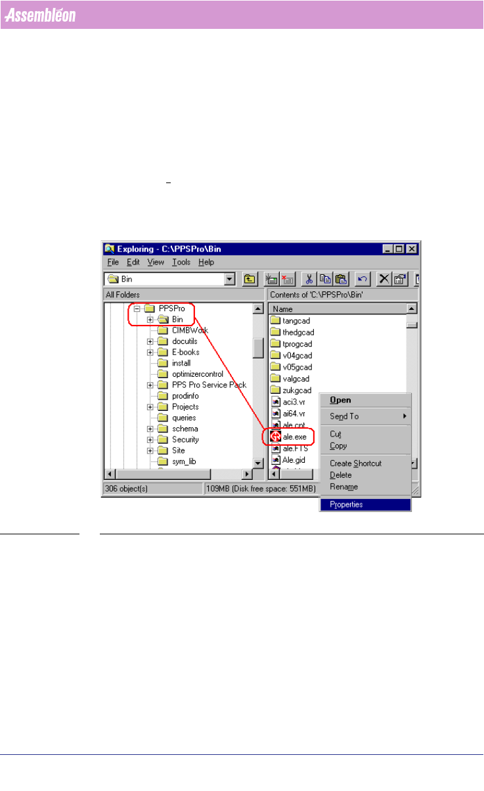The height and width of the screenshot is (791, 484).
Task: Open the Bin folder address dropdown
Action: (230, 279)
